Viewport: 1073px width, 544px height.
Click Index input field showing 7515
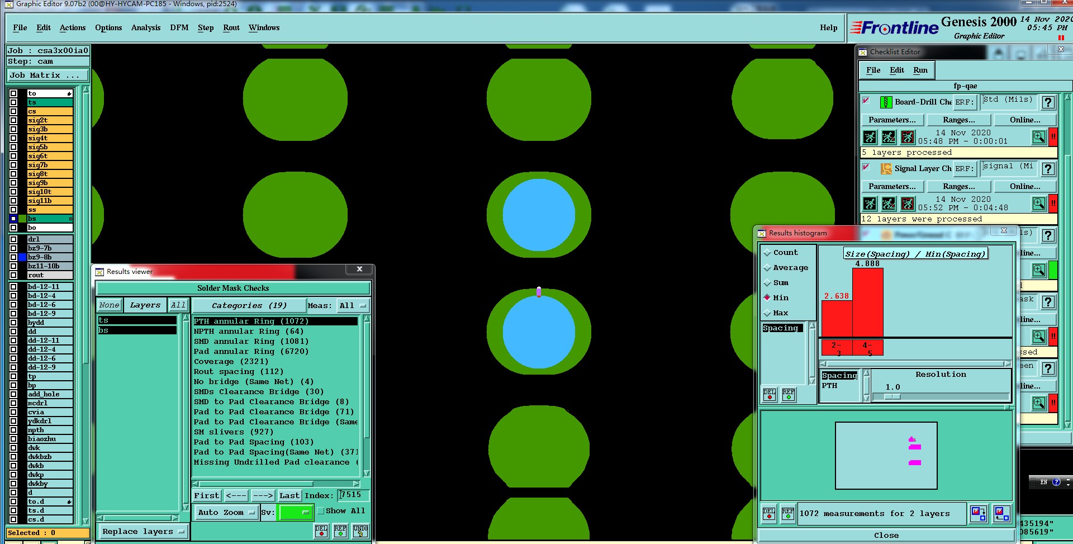pos(353,495)
